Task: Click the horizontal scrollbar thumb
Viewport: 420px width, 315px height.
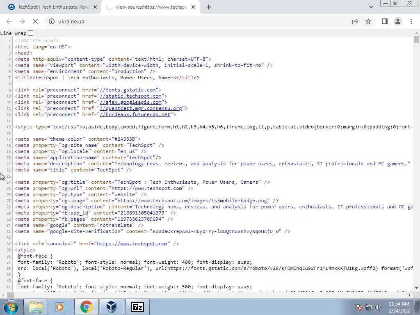Action: point(10,295)
